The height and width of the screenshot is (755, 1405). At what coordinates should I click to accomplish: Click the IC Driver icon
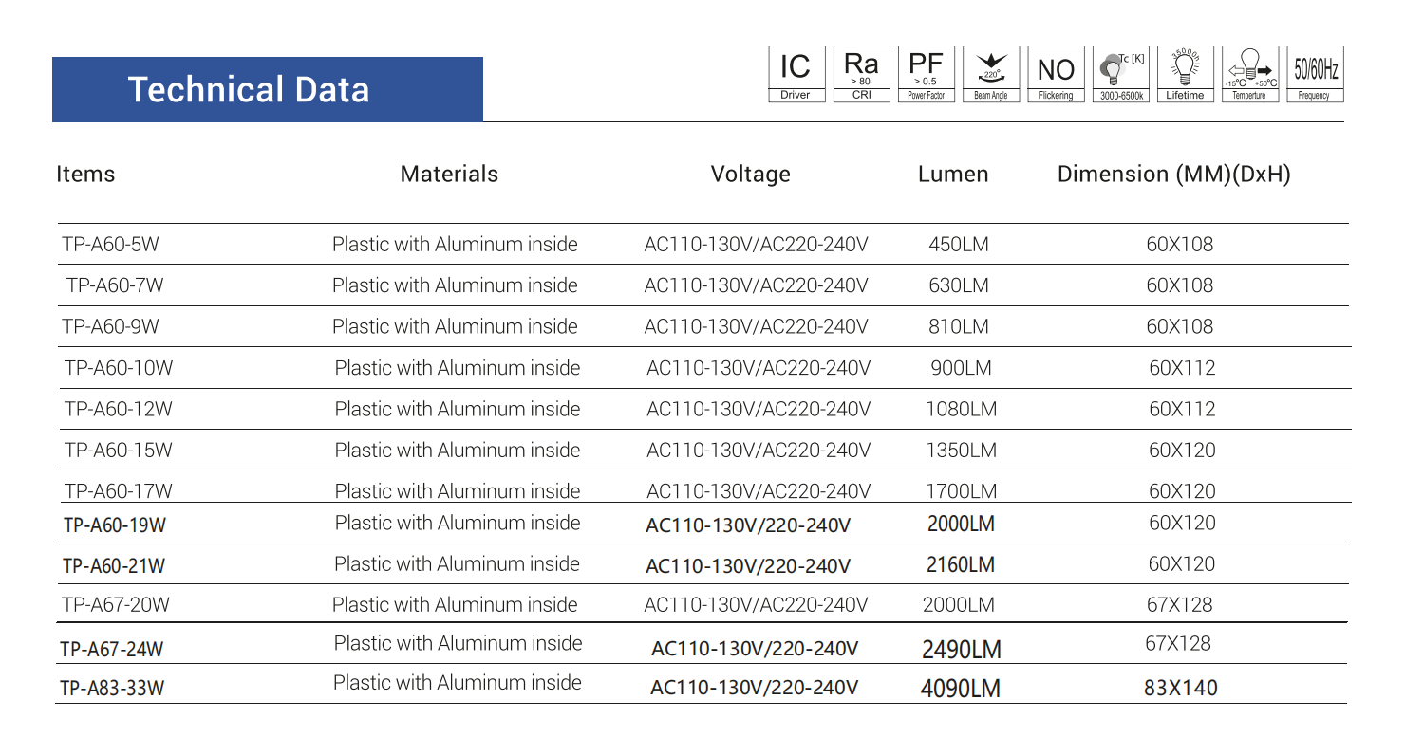(796, 74)
